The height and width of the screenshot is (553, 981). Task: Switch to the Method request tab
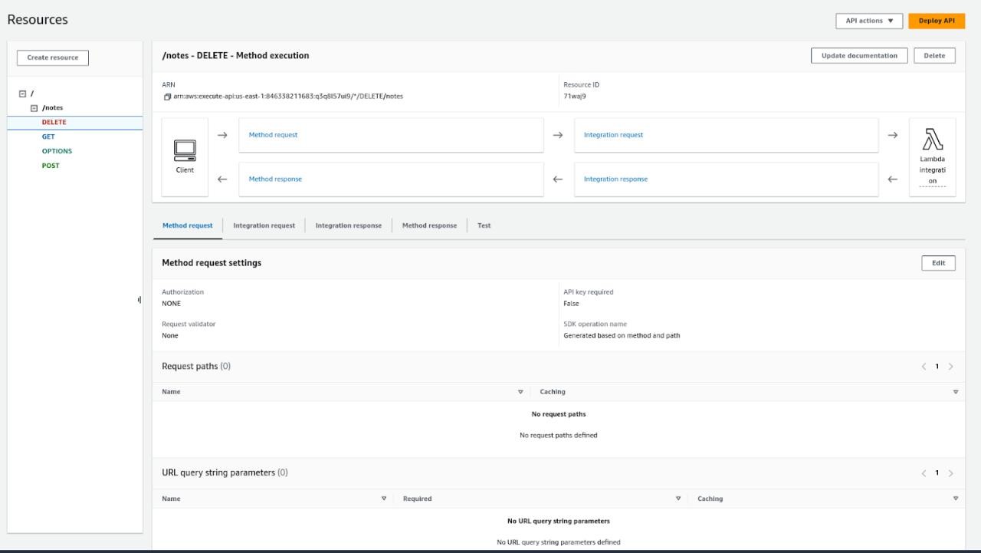pyautogui.click(x=187, y=225)
